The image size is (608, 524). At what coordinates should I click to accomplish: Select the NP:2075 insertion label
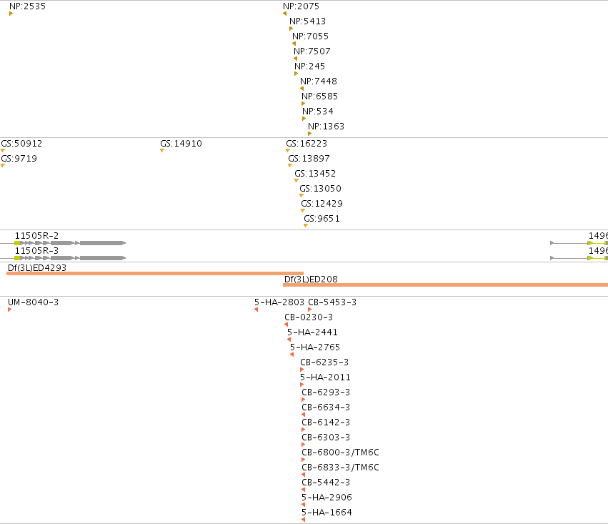pyautogui.click(x=301, y=6)
